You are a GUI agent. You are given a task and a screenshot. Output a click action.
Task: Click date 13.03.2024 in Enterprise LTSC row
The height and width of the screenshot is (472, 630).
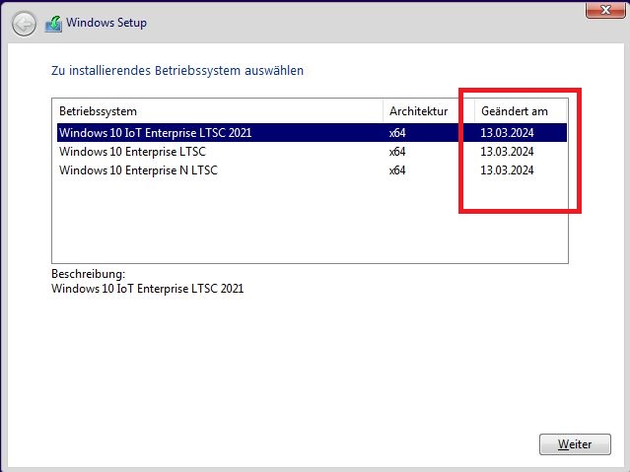[x=507, y=152]
